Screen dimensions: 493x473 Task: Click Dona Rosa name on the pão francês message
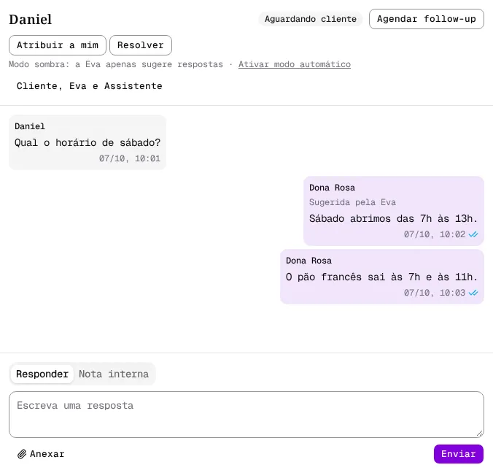[x=308, y=261]
